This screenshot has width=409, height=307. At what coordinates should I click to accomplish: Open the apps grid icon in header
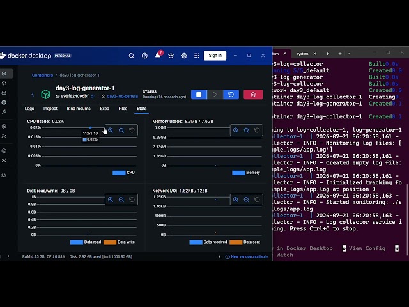(197, 56)
